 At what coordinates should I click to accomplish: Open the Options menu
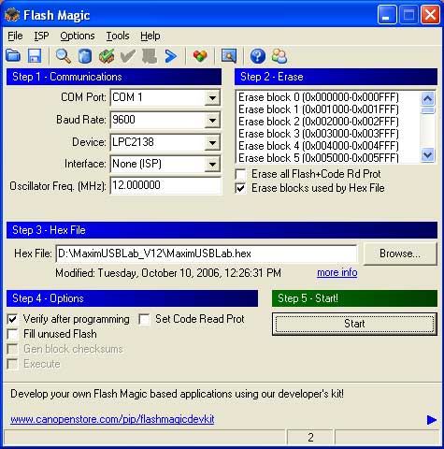[78, 36]
